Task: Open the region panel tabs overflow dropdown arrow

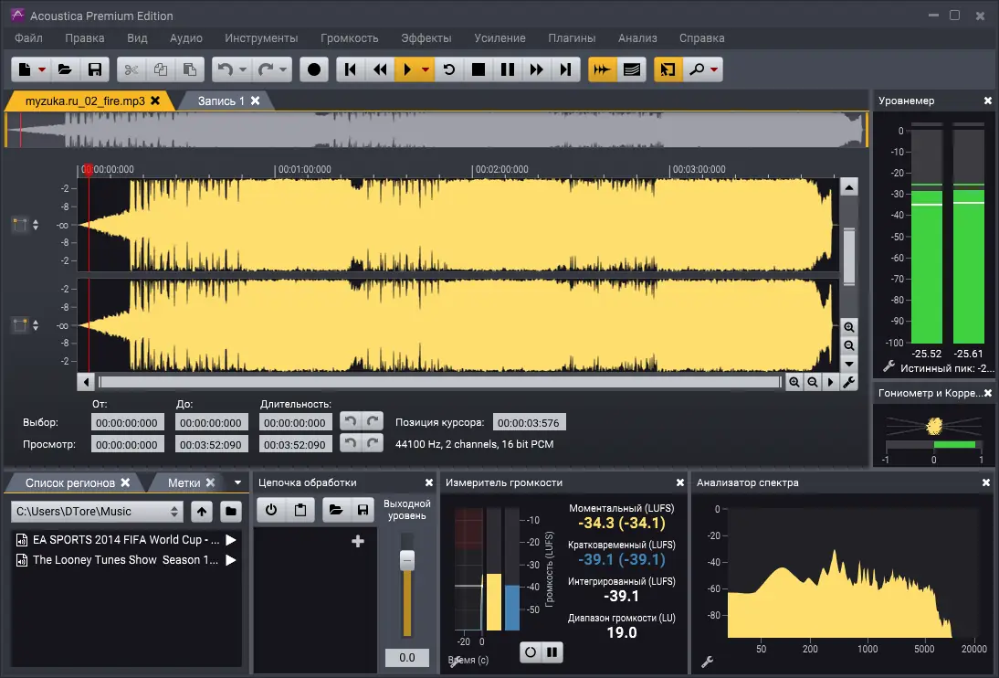Action: pyautogui.click(x=237, y=482)
